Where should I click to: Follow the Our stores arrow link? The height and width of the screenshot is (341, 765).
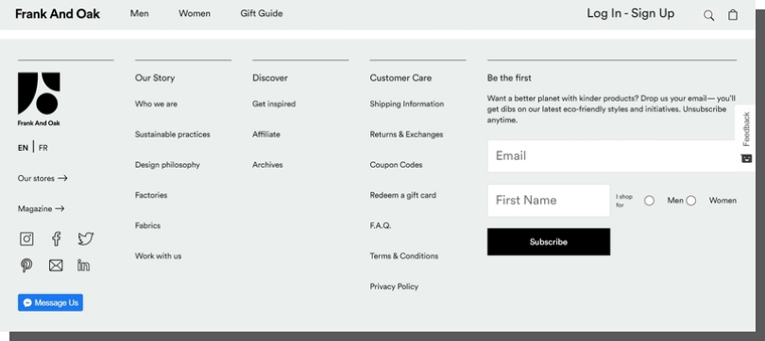click(x=42, y=179)
